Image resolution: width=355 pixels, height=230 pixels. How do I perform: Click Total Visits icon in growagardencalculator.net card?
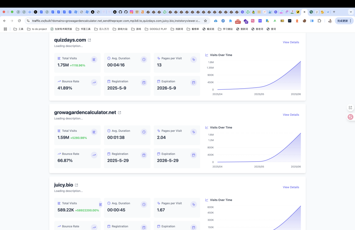[94, 132]
